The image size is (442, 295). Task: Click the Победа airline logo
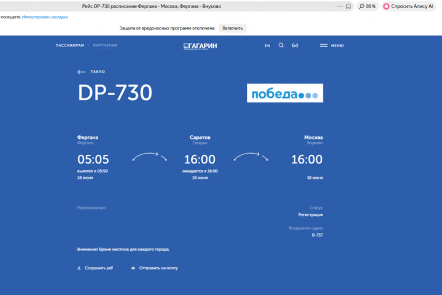(285, 93)
